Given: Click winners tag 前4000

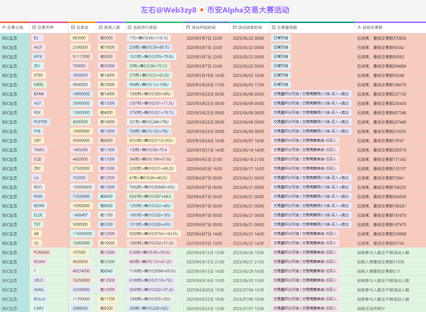Looking at the screenshot, I should (106, 113).
